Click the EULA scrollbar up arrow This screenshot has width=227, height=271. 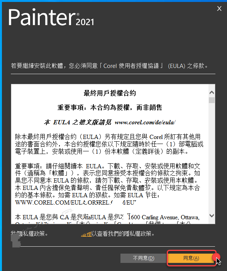(x=212, y=93)
